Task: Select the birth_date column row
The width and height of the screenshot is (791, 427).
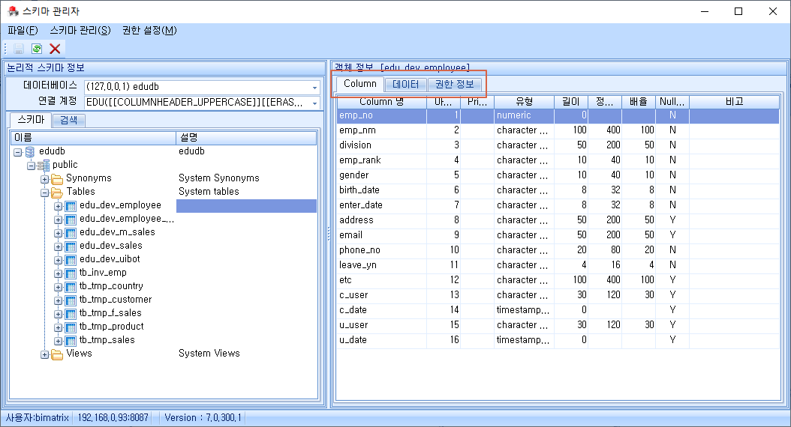Action: [558, 190]
